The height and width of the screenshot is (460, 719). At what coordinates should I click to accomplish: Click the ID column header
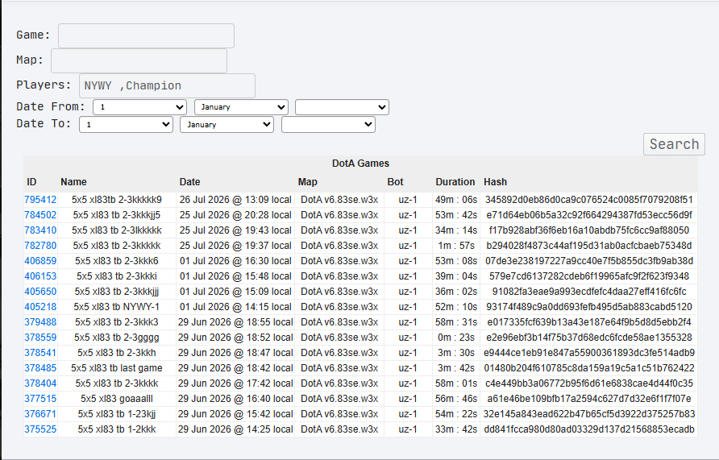31,182
